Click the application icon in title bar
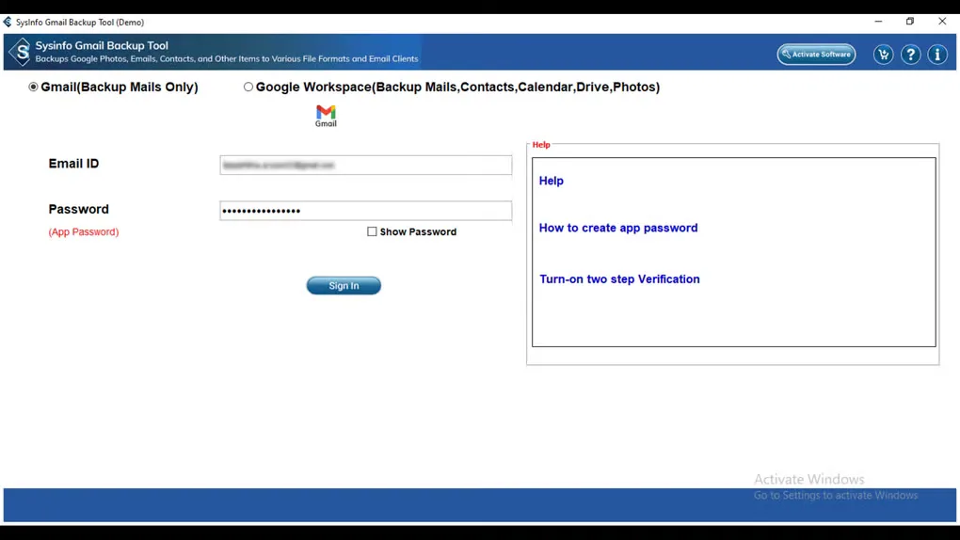 click(8, 22)
